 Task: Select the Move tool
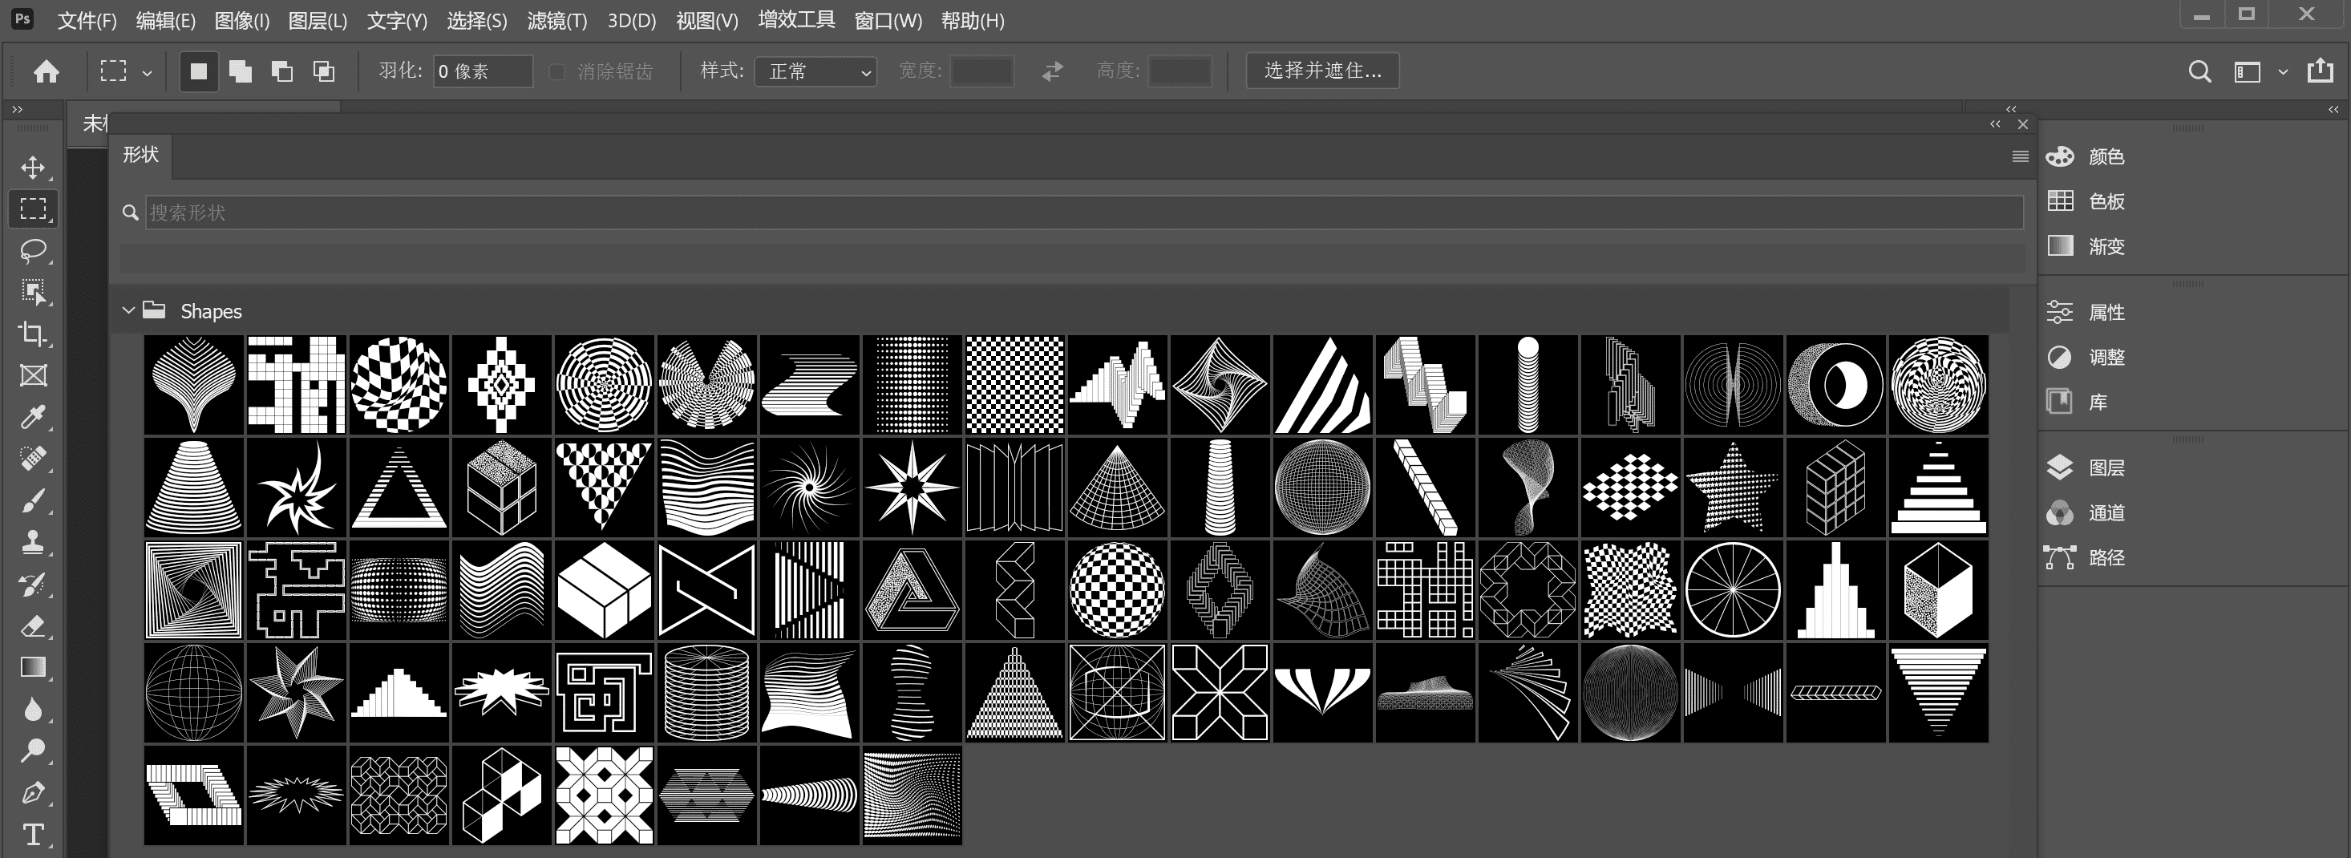pos(33,167)
